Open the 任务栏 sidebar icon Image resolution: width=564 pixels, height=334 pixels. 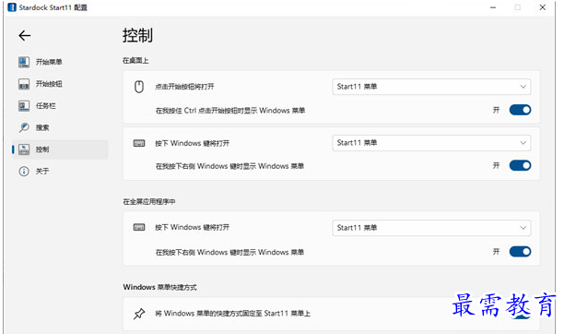24,105
